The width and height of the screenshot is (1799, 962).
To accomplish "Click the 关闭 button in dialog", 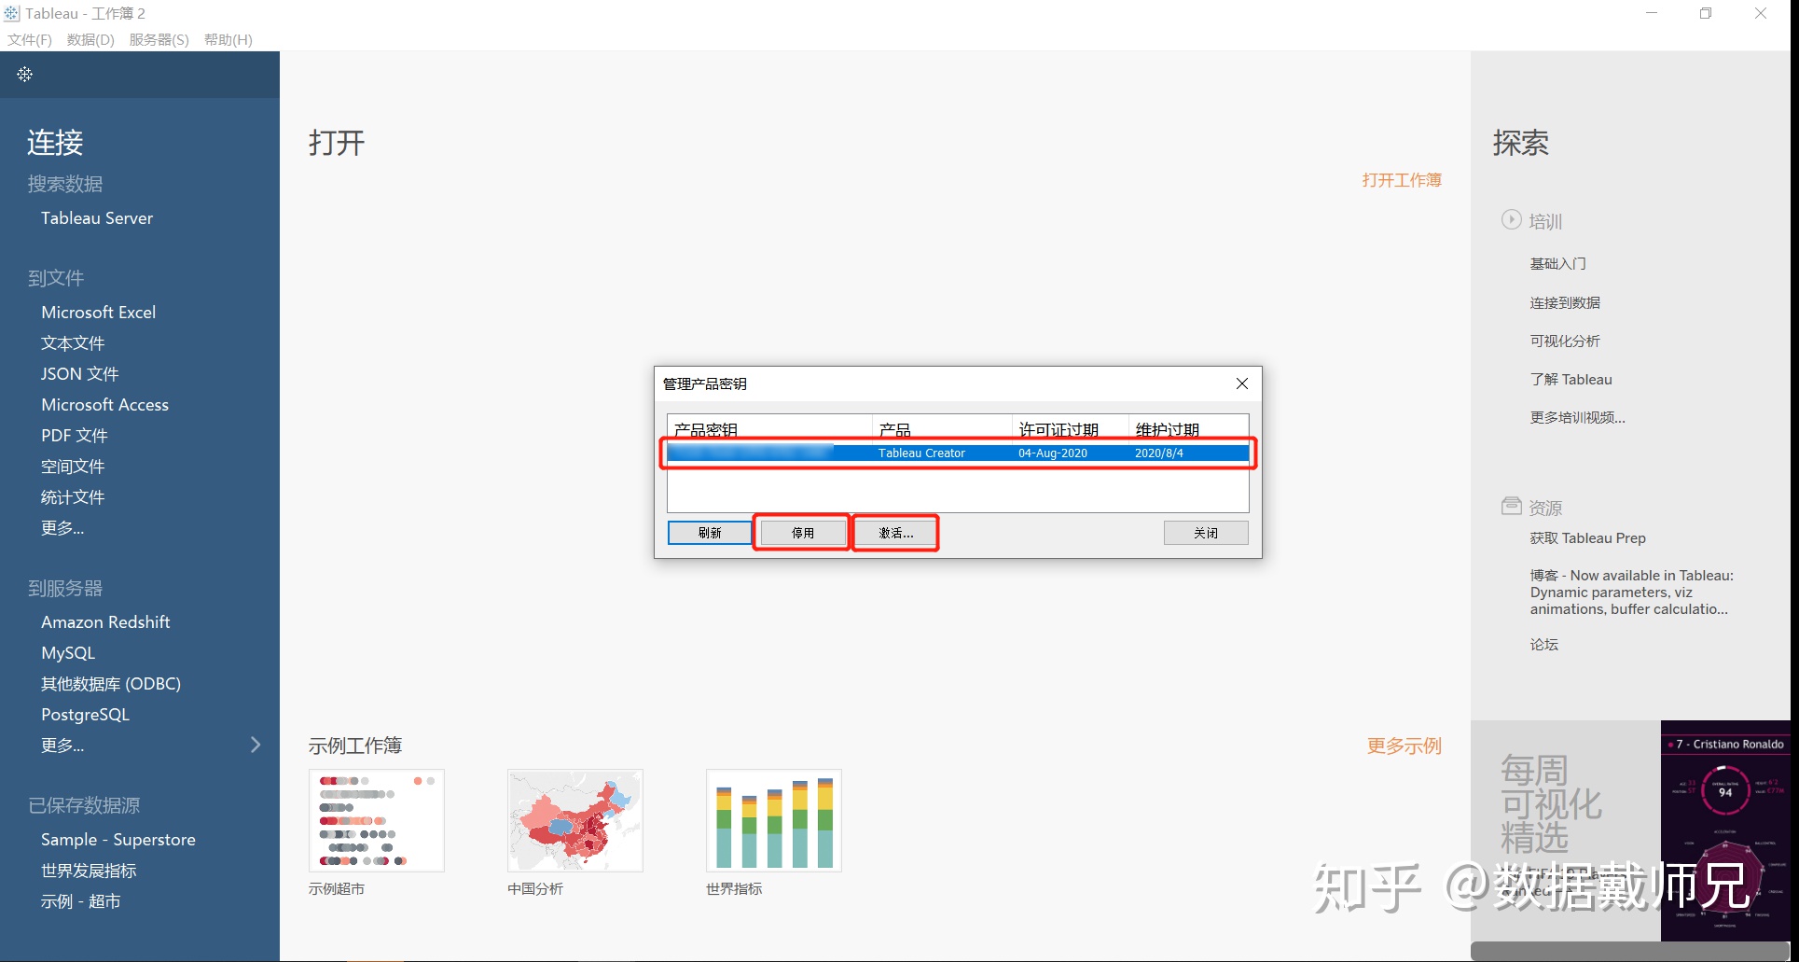I will (1206, 533).
